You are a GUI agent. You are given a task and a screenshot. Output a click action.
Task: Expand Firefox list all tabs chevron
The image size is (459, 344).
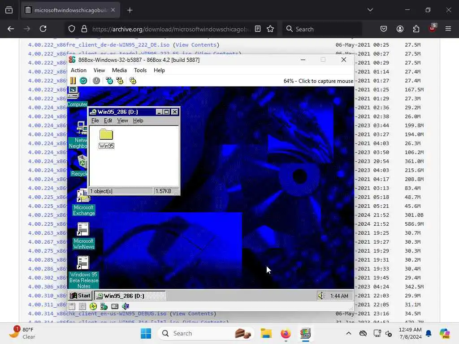(x=370, y=10)
